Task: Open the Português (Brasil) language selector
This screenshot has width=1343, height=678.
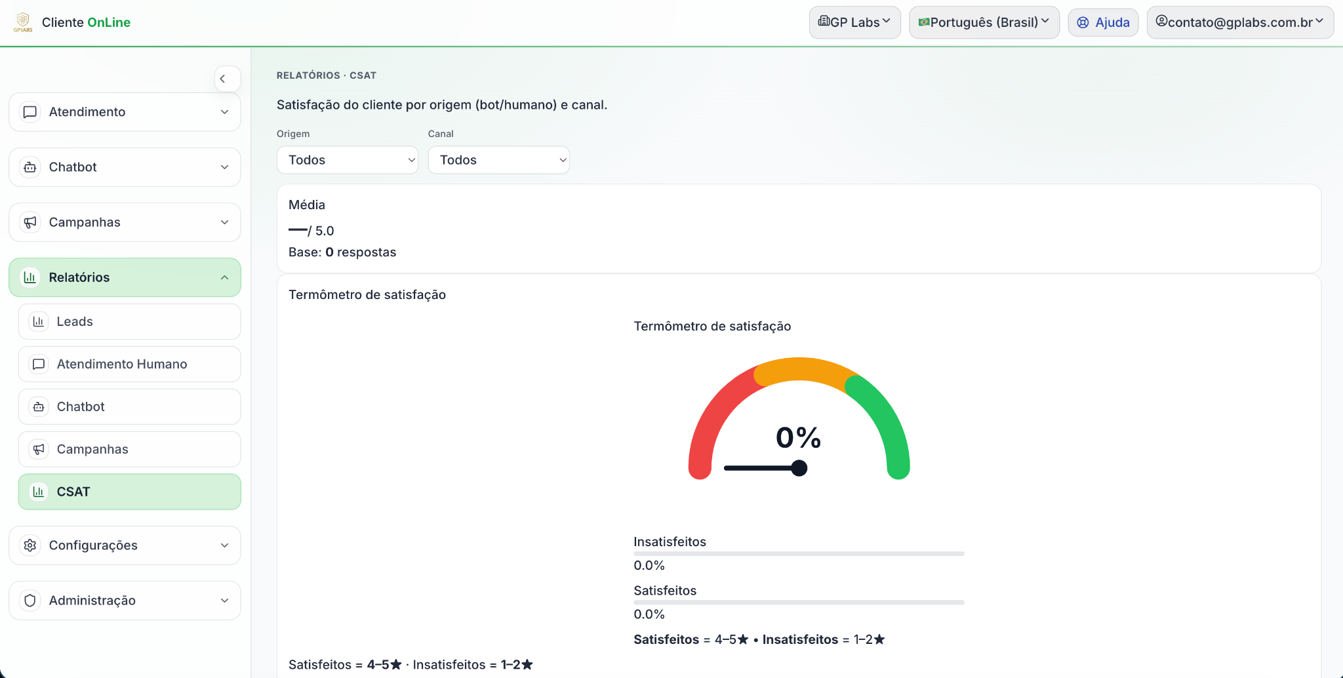Action: (983, 22)
